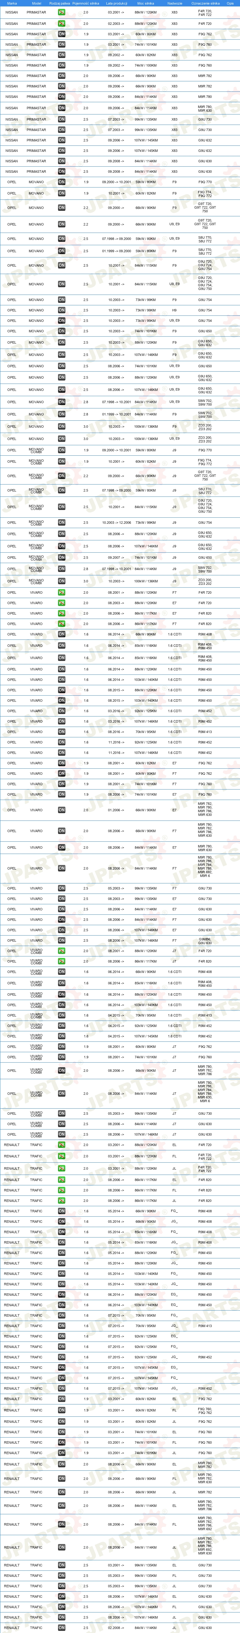Click petrol icon in Renault Trafic FL F4R 820 row

click(61, 1191)
